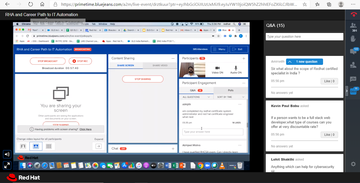Go back in the Edge browser
The width and height of the screenshot is (360, 183).
tap(7, 4)
